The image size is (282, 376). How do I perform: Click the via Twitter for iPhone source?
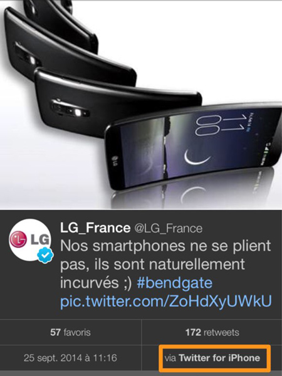click(x=212, y=358)
